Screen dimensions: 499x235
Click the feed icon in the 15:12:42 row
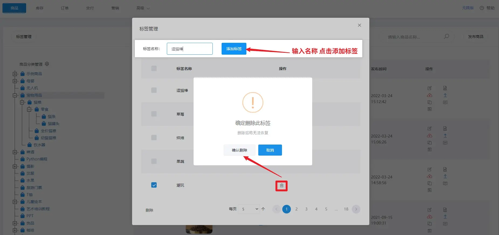click(429, 109)
